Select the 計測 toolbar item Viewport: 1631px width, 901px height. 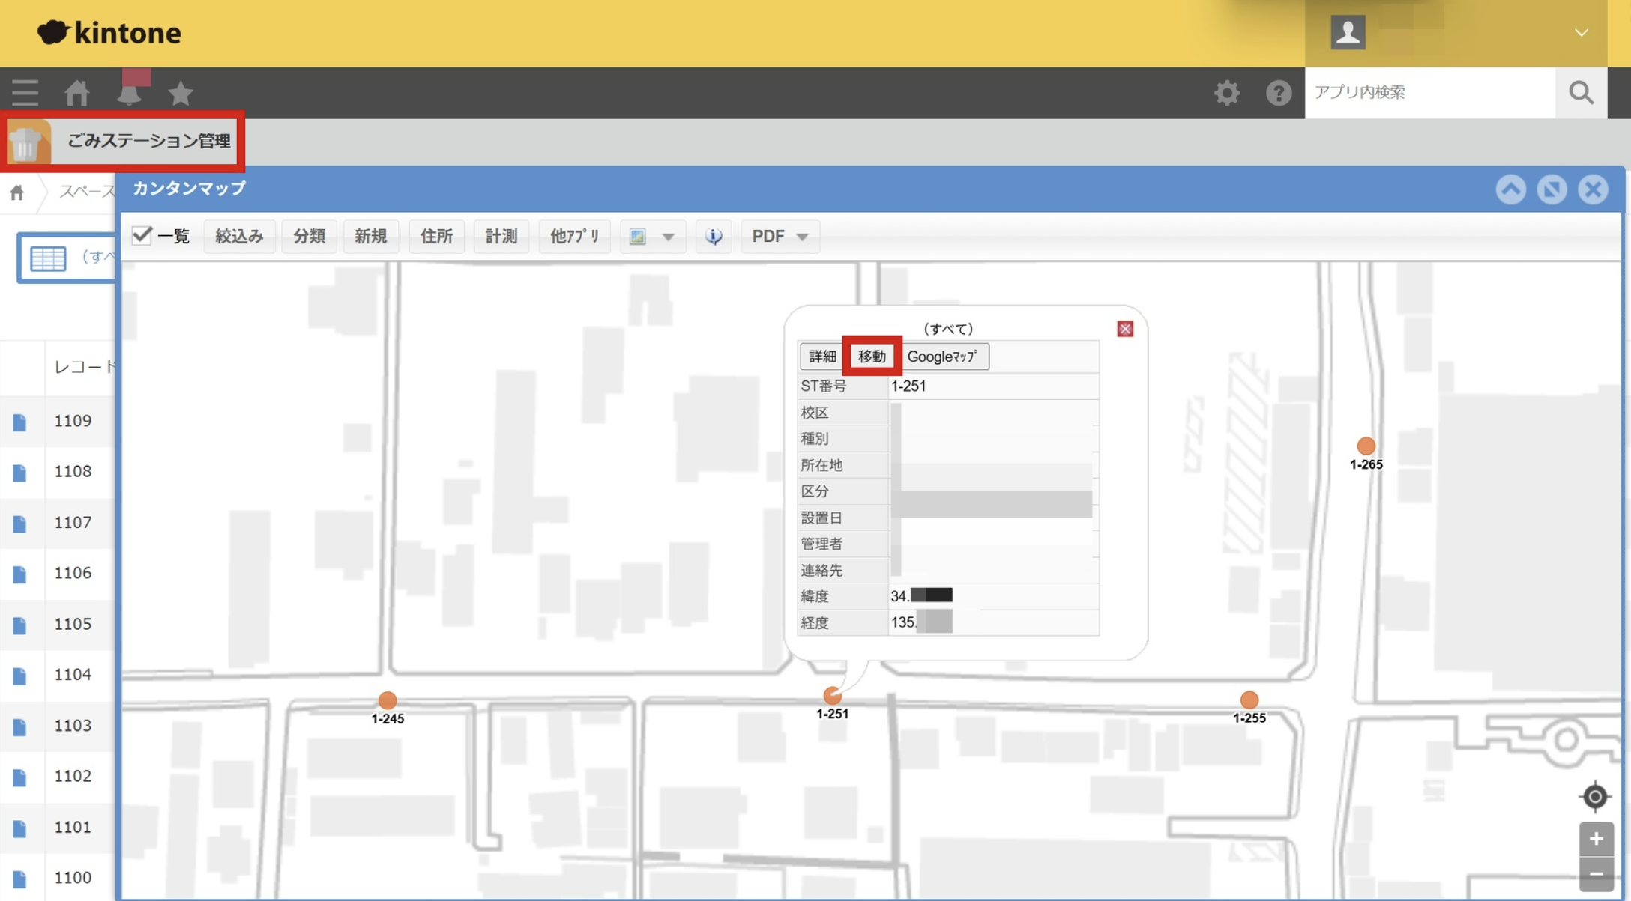501,237
